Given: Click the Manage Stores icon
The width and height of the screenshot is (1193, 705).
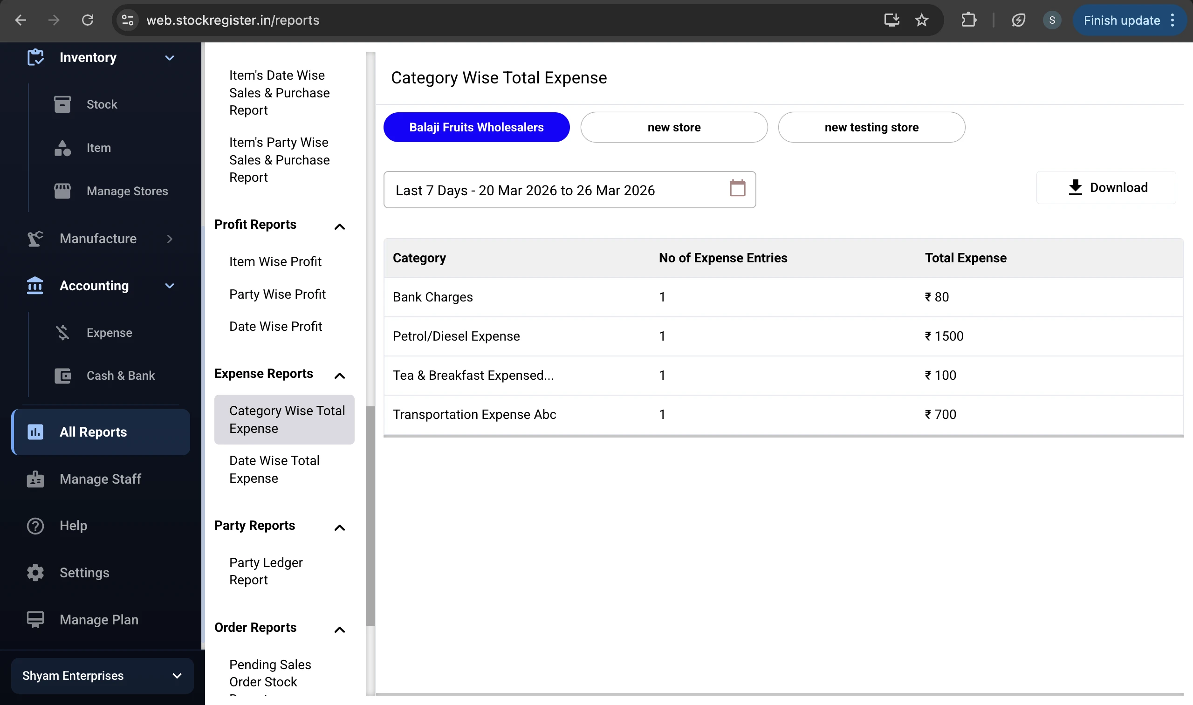Looking at the screenshot, I should pos(63,191).
